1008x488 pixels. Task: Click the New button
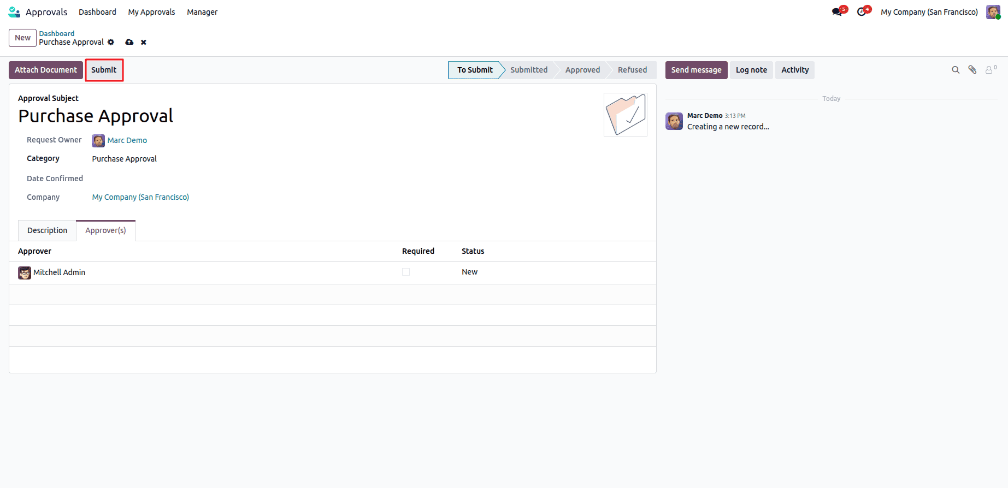click(x=22, y=38)
